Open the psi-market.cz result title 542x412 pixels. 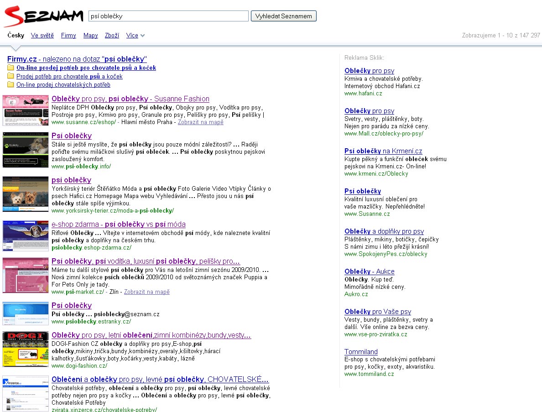coord(146,261)
